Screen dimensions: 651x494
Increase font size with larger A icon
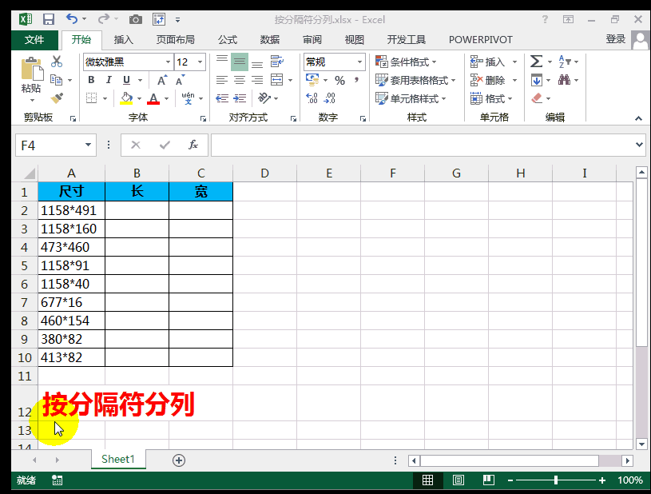[x=162, y=80]
